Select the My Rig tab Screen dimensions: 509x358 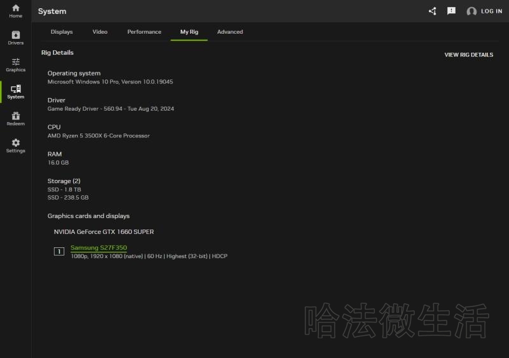[189, 32]
